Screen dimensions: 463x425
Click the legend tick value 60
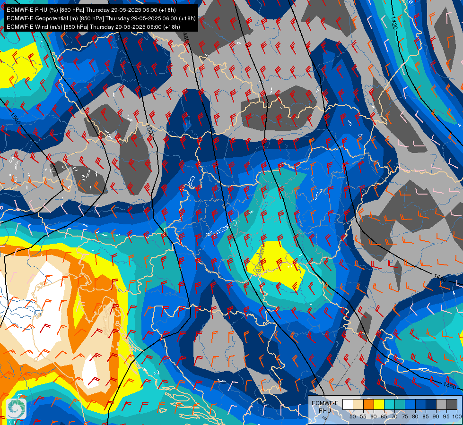pos(374,416)
